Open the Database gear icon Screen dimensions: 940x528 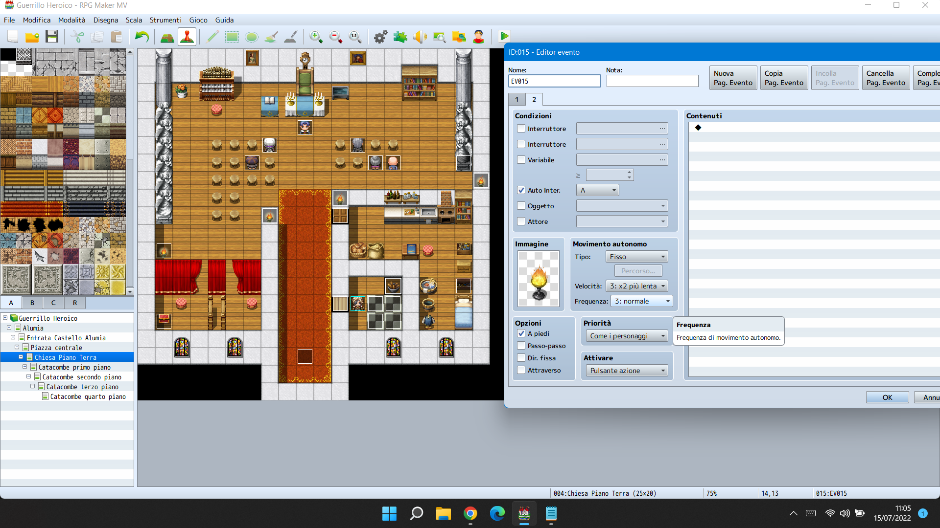(x=380, y=37)
